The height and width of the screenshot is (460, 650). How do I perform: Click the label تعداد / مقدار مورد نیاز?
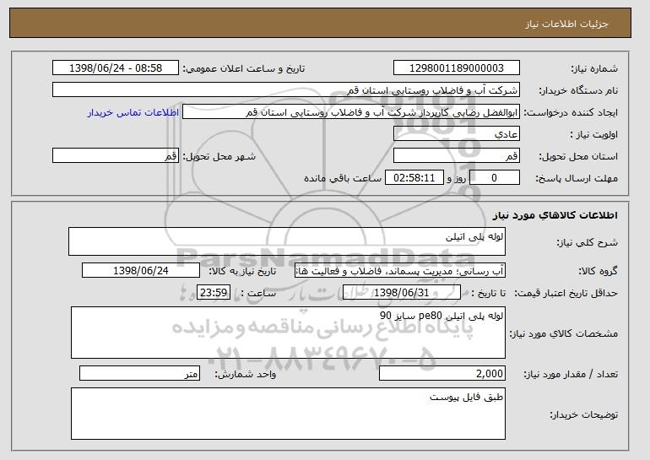(x=571, y=374)
